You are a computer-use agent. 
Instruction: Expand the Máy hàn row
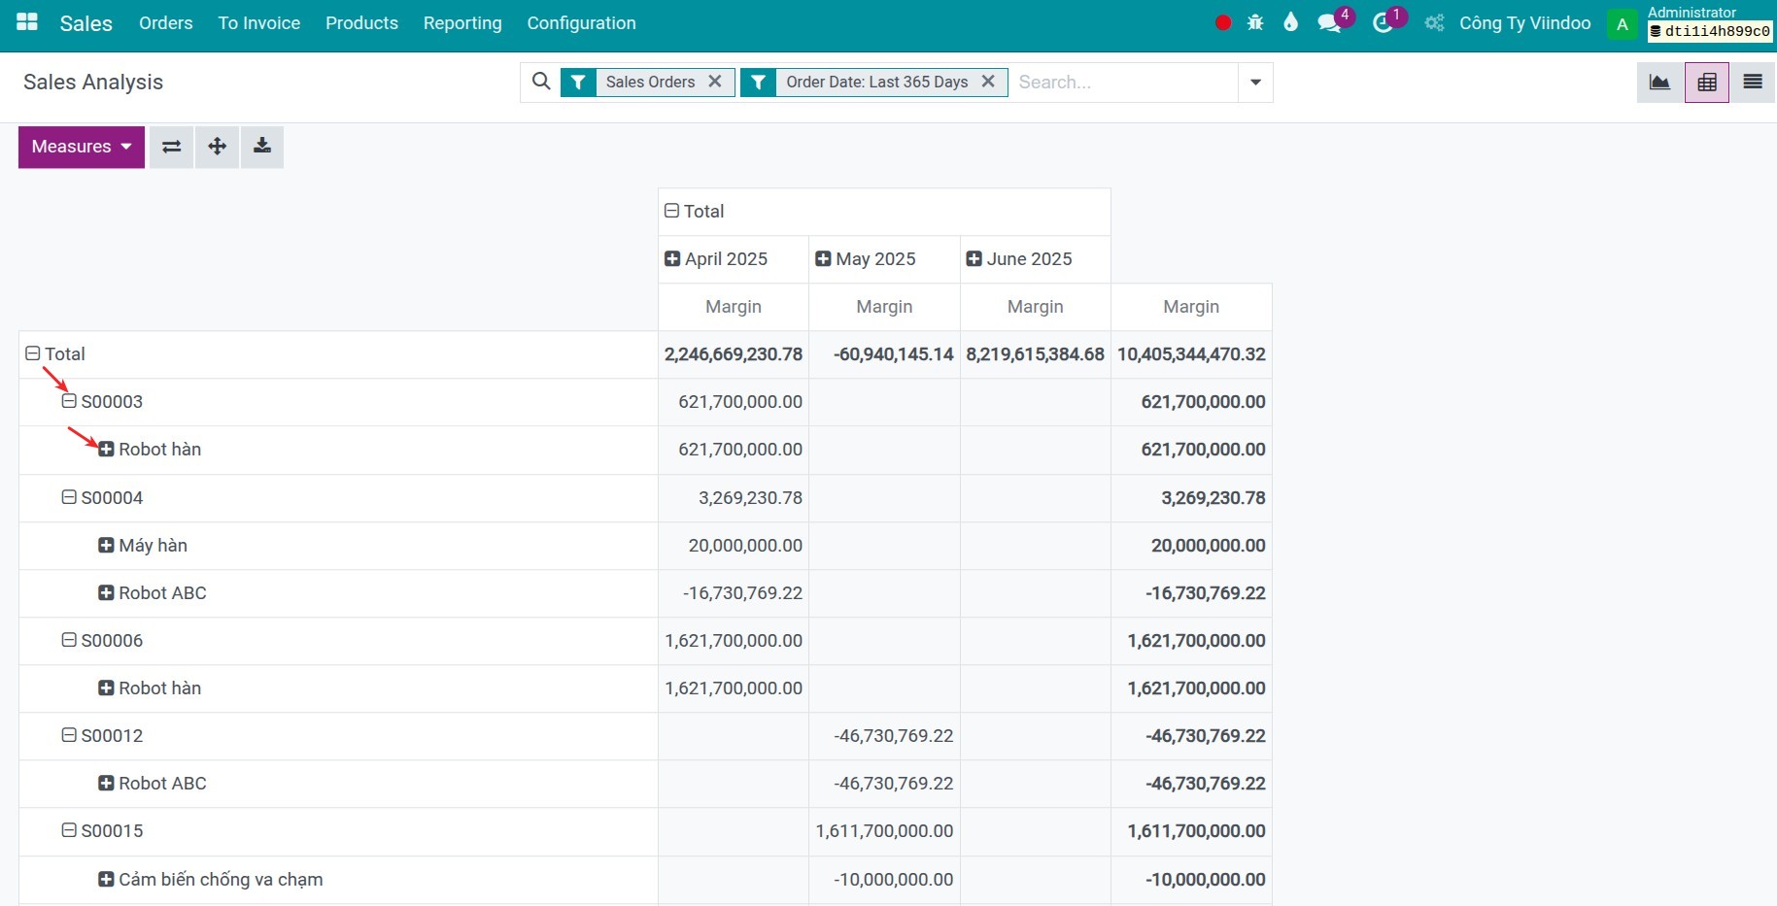point(106,545)
